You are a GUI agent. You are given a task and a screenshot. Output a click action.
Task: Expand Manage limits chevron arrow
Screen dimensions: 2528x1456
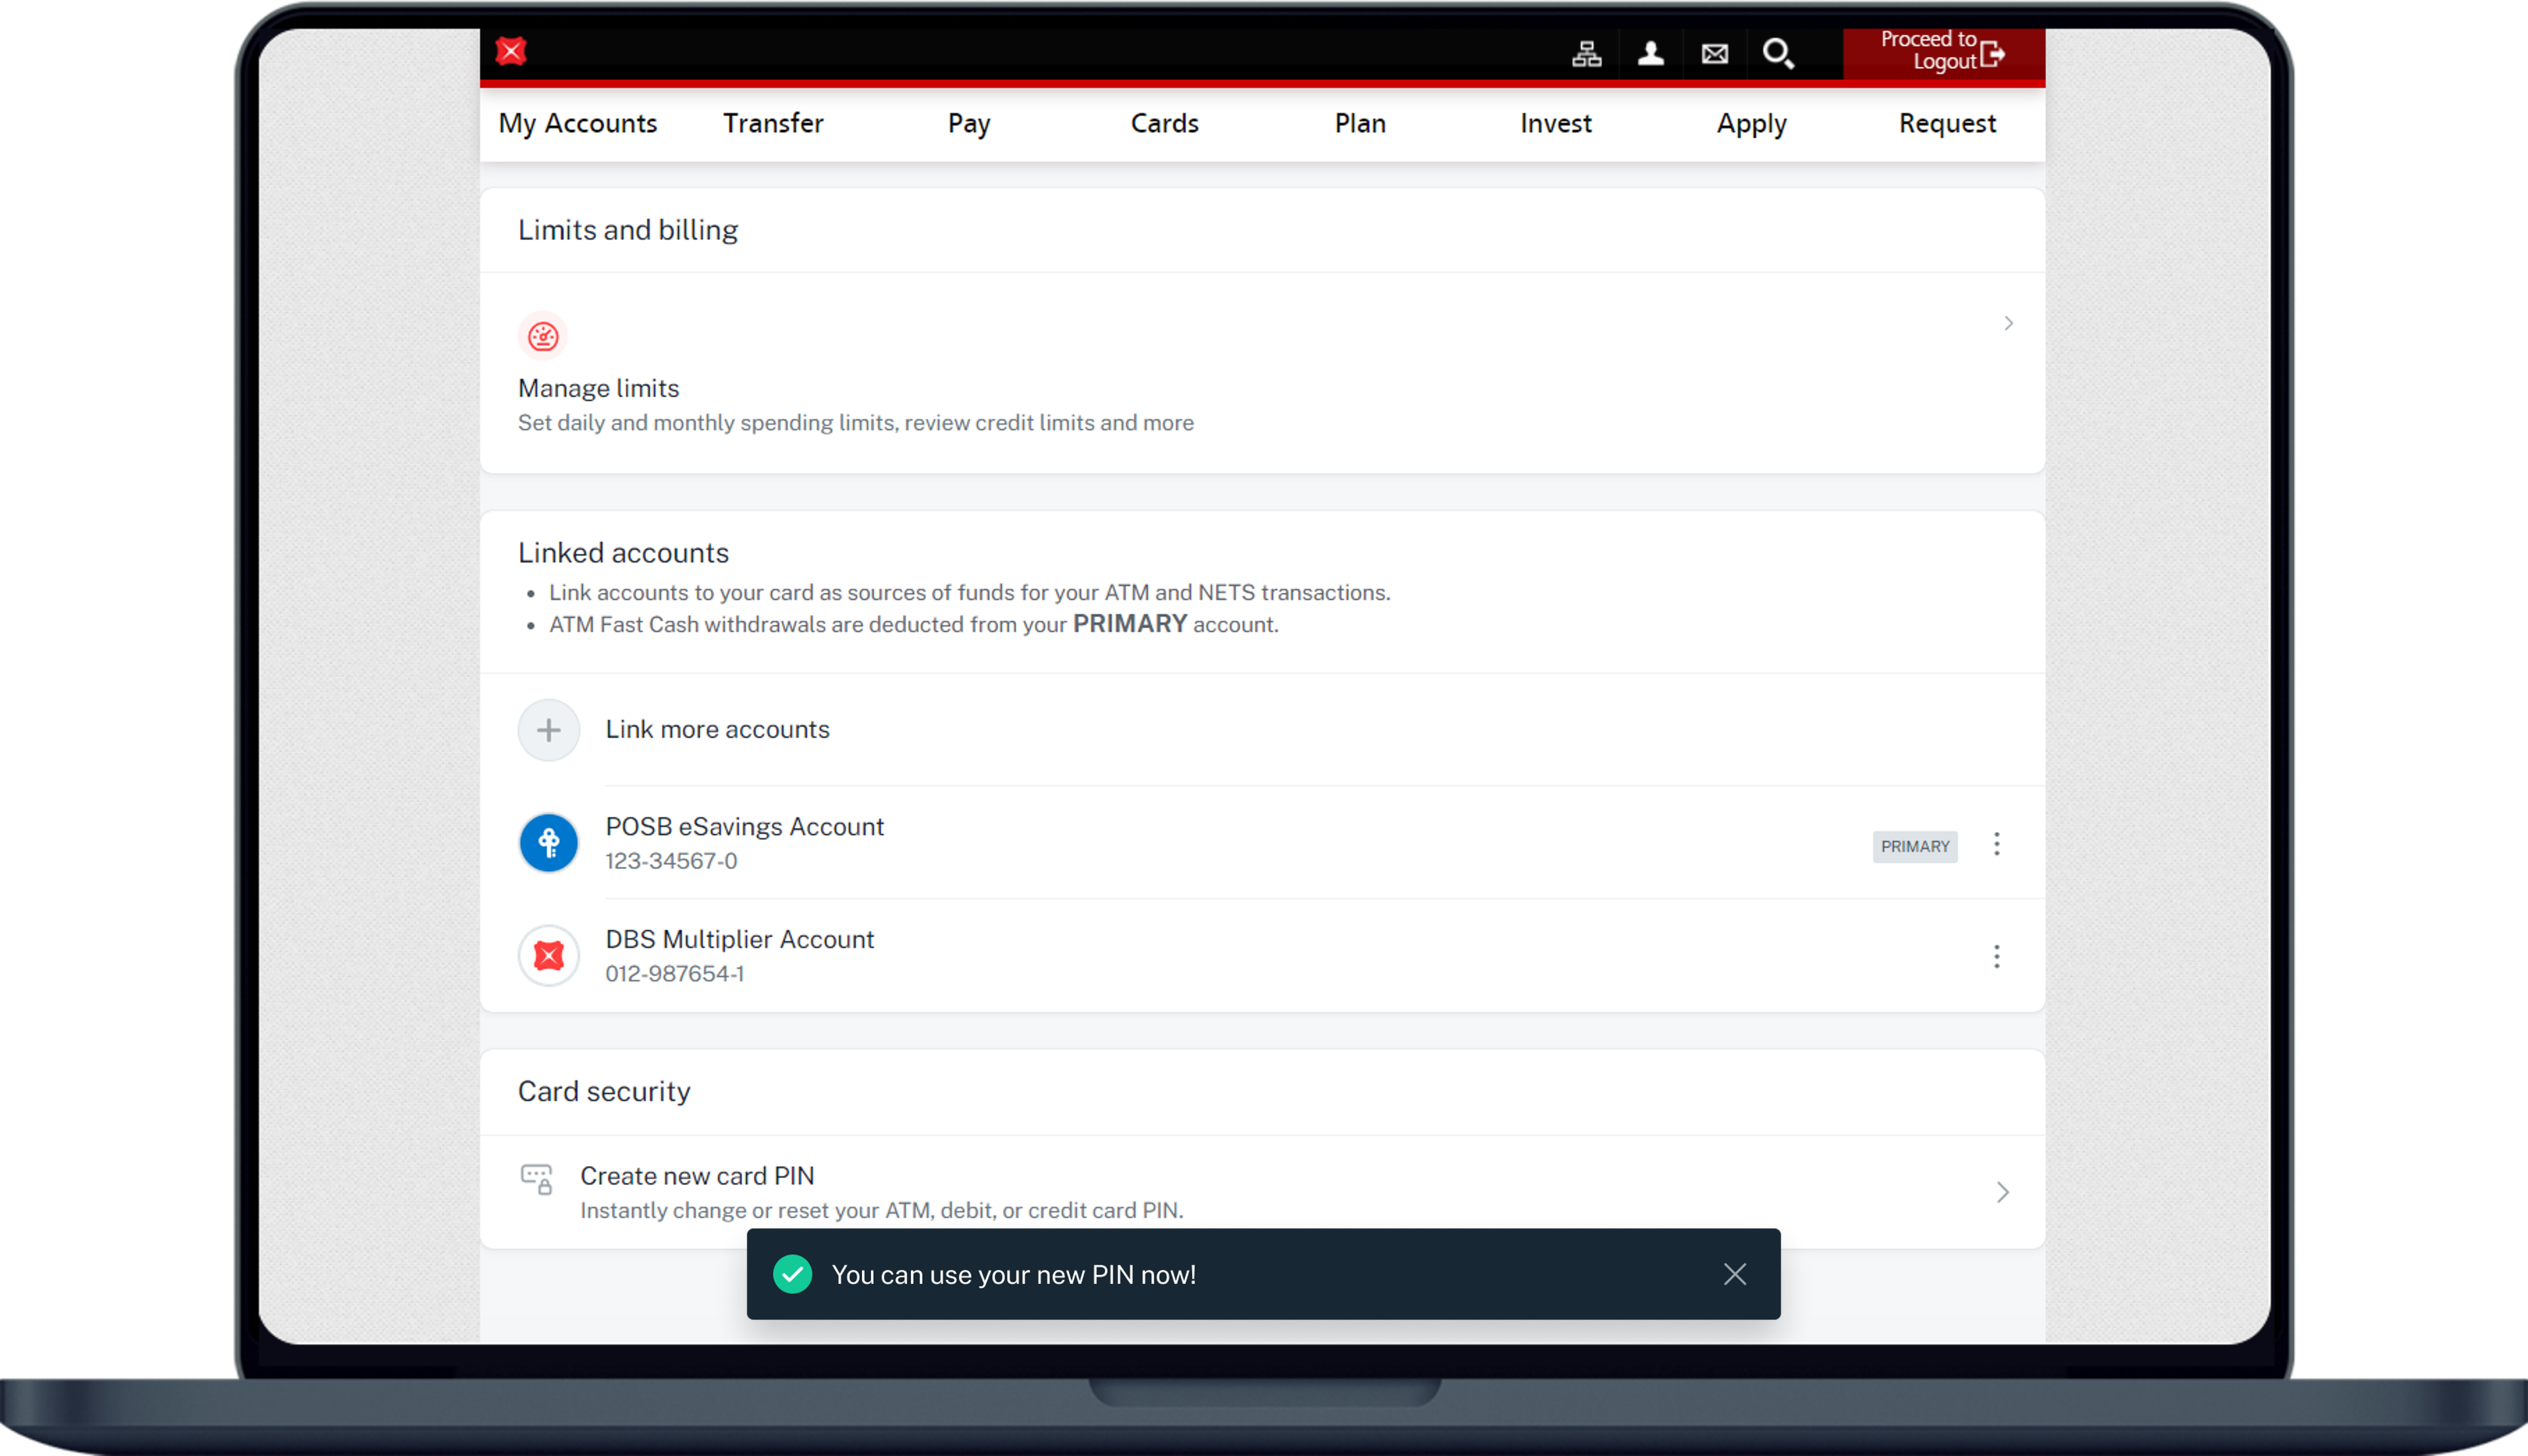click(2008, 323)
